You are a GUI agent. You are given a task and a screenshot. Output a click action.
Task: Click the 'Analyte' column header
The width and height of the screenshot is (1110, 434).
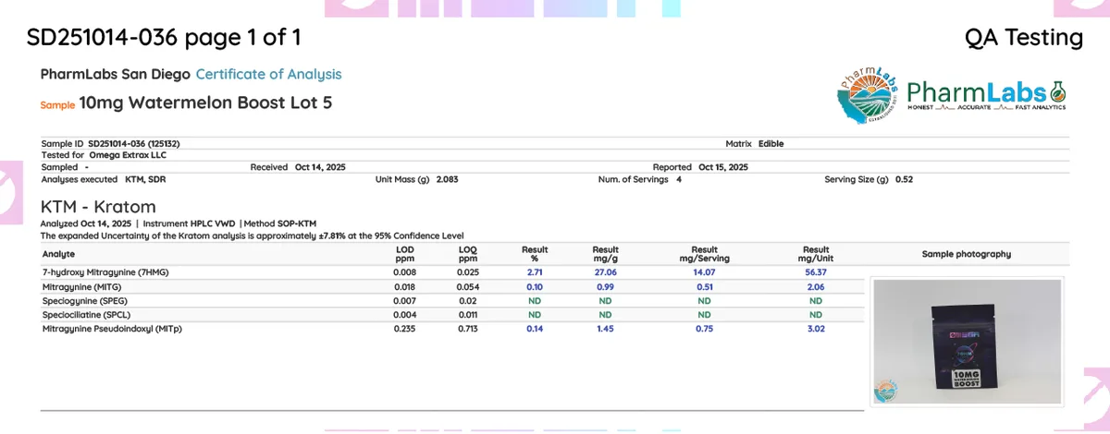pyautogui.click(x=58, y=254)
